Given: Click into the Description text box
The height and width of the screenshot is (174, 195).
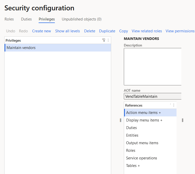Looking at the screenshot, I should (x=153, y=67).
